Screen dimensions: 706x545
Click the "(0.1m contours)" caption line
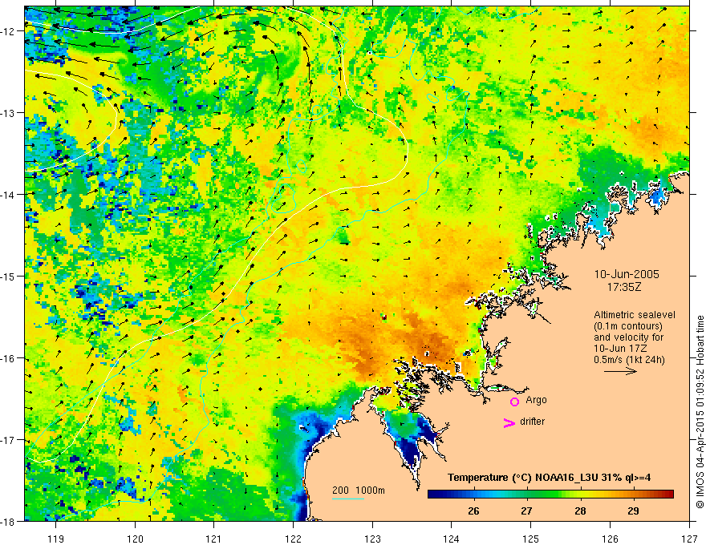(628, 326)
